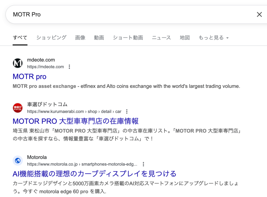Screen dimensions: 267x197
Task: Click the Motorola site name
Action: coord(37,157)
